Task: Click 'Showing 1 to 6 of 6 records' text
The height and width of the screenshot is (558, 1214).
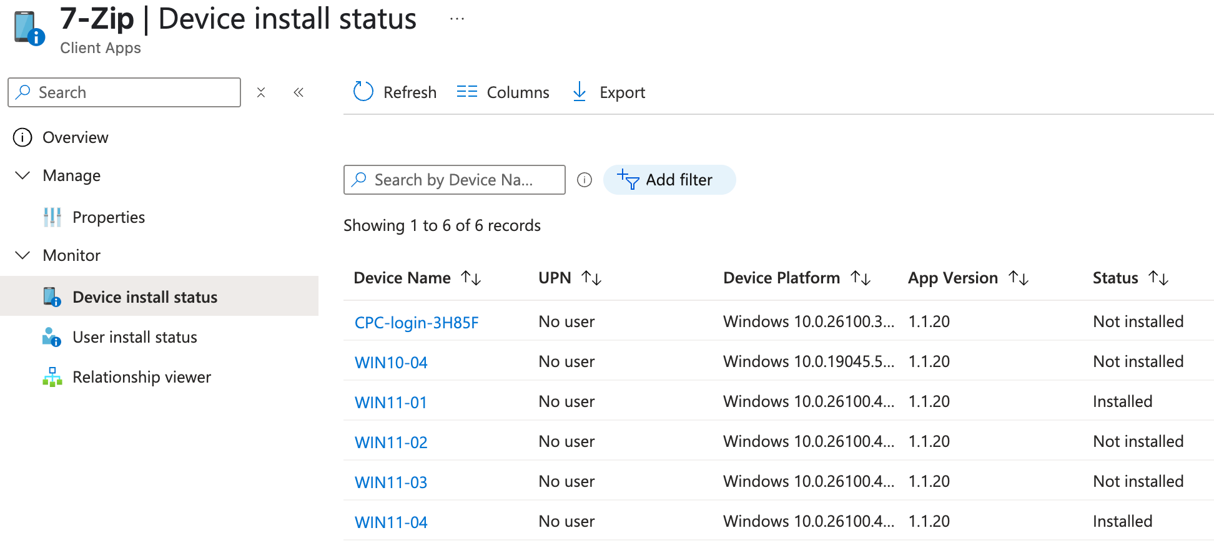Action: [x=442, y=225]
